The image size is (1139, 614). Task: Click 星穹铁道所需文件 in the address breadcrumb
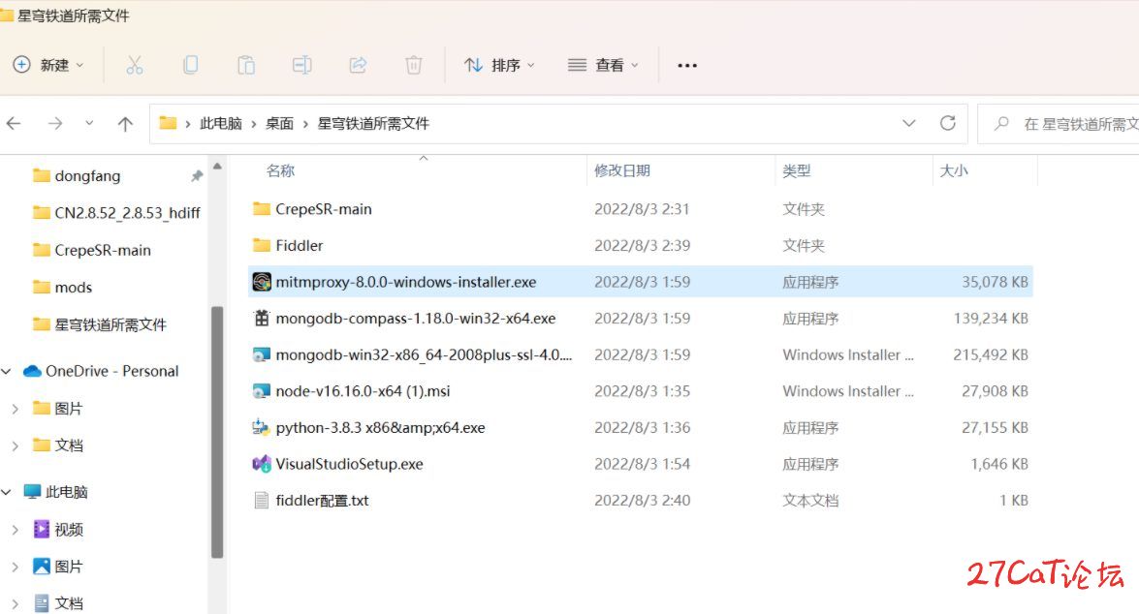pos(373,123)
